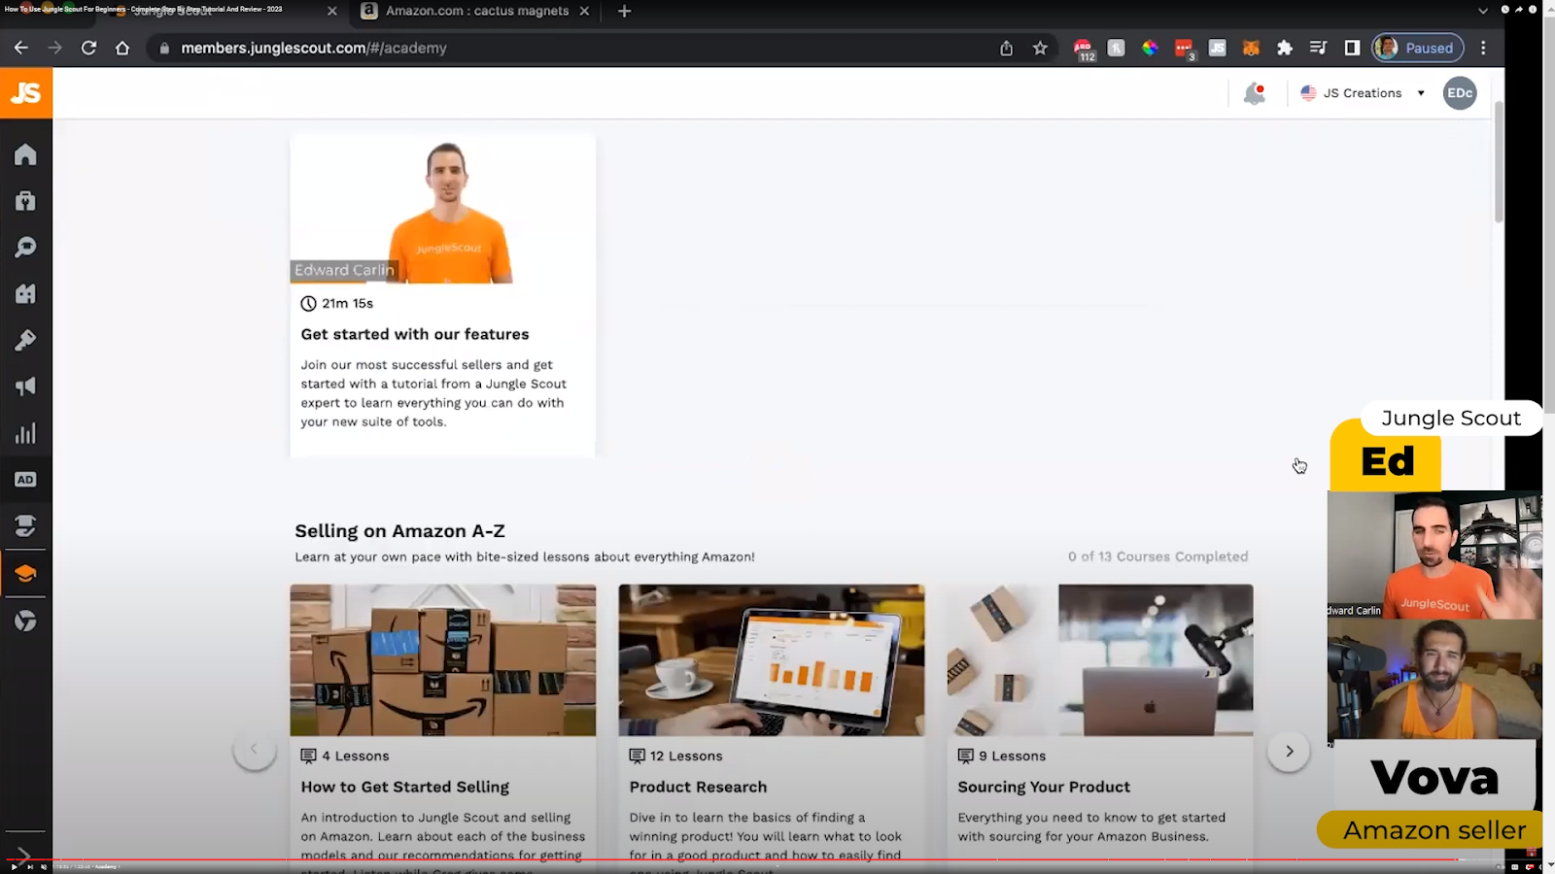Click the '0 of 13 Courses Completed' text
The width and height of the screenshot is (1555, 874).
[x=1158, y=556]
